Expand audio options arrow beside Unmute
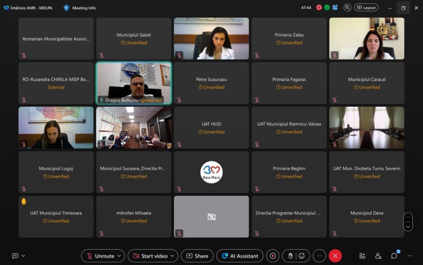 click(119, 256)
